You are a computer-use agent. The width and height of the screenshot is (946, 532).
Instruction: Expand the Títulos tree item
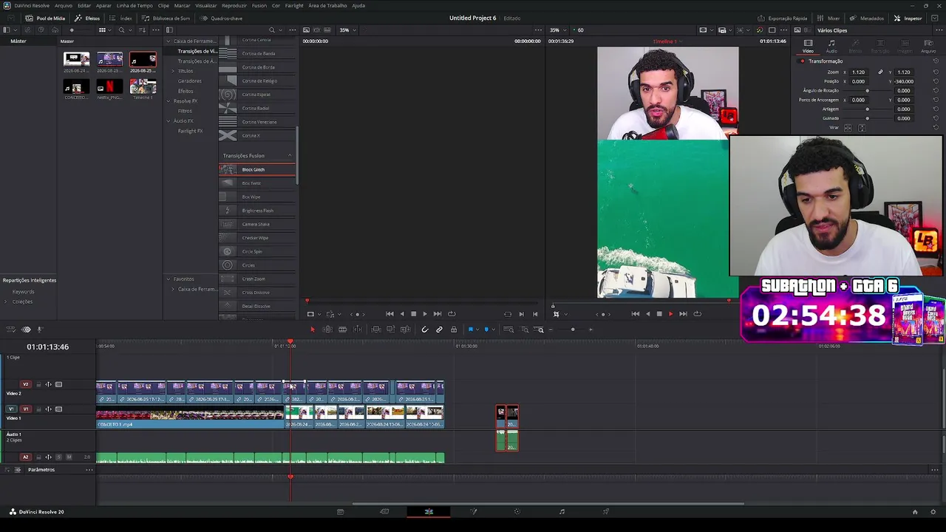[x=173, y=71]
